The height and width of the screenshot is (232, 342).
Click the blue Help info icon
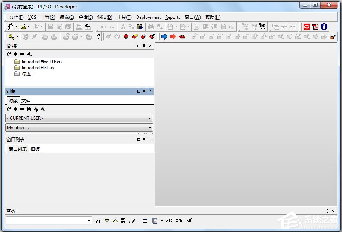pyautogui.click(x=324, y=26)
